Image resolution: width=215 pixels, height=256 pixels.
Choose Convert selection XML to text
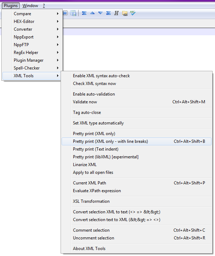pyautogui.click(x=136, y=212)
